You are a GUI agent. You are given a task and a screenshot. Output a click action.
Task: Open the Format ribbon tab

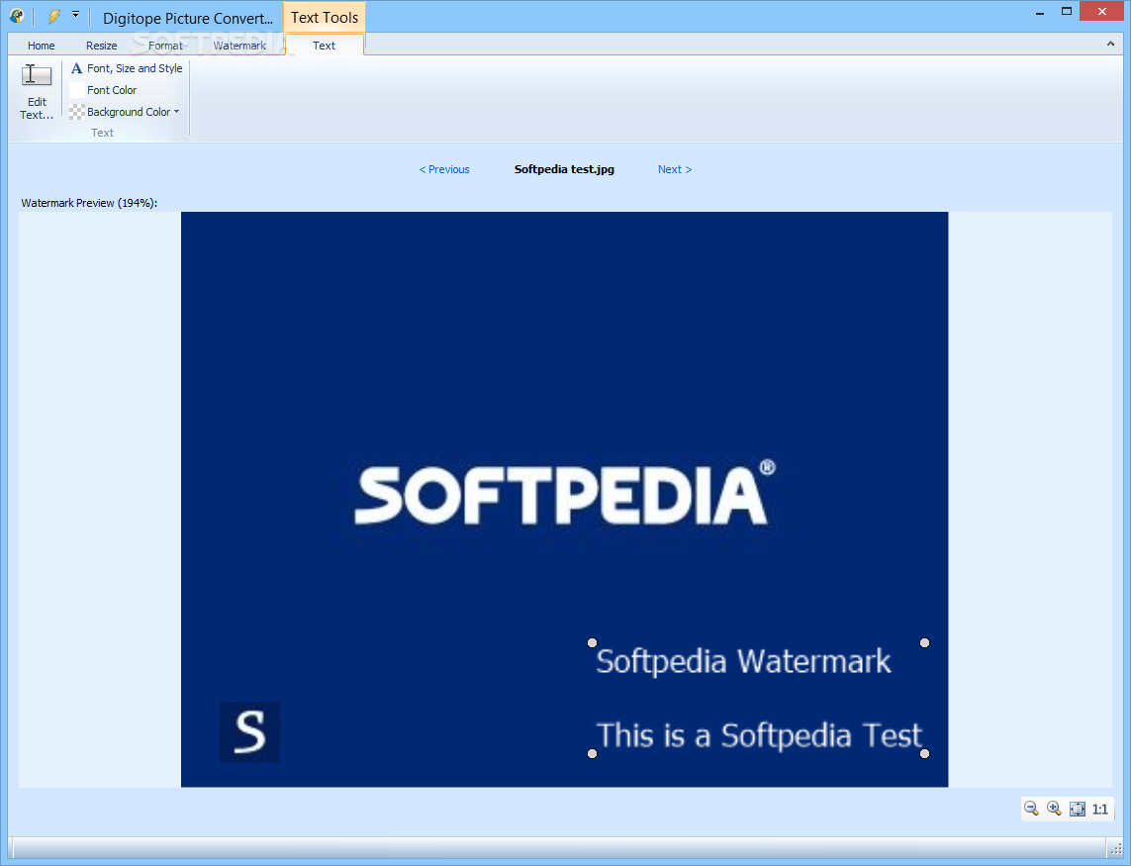[165, 46]
